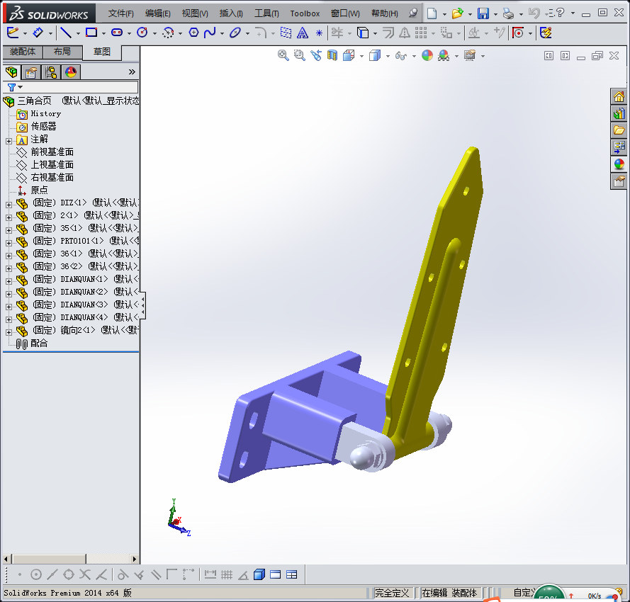Toggle the grid snap icon in bottom toolbar
This screenshot has width=630, height=602.
pos(227,574)
